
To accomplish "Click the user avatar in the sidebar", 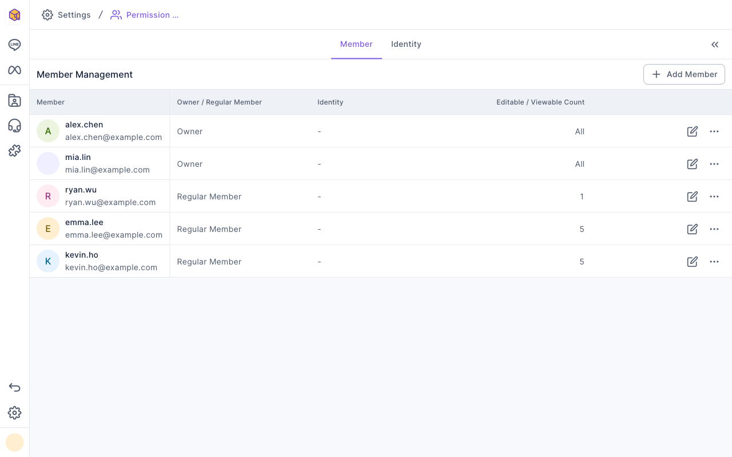I will 14,442.
